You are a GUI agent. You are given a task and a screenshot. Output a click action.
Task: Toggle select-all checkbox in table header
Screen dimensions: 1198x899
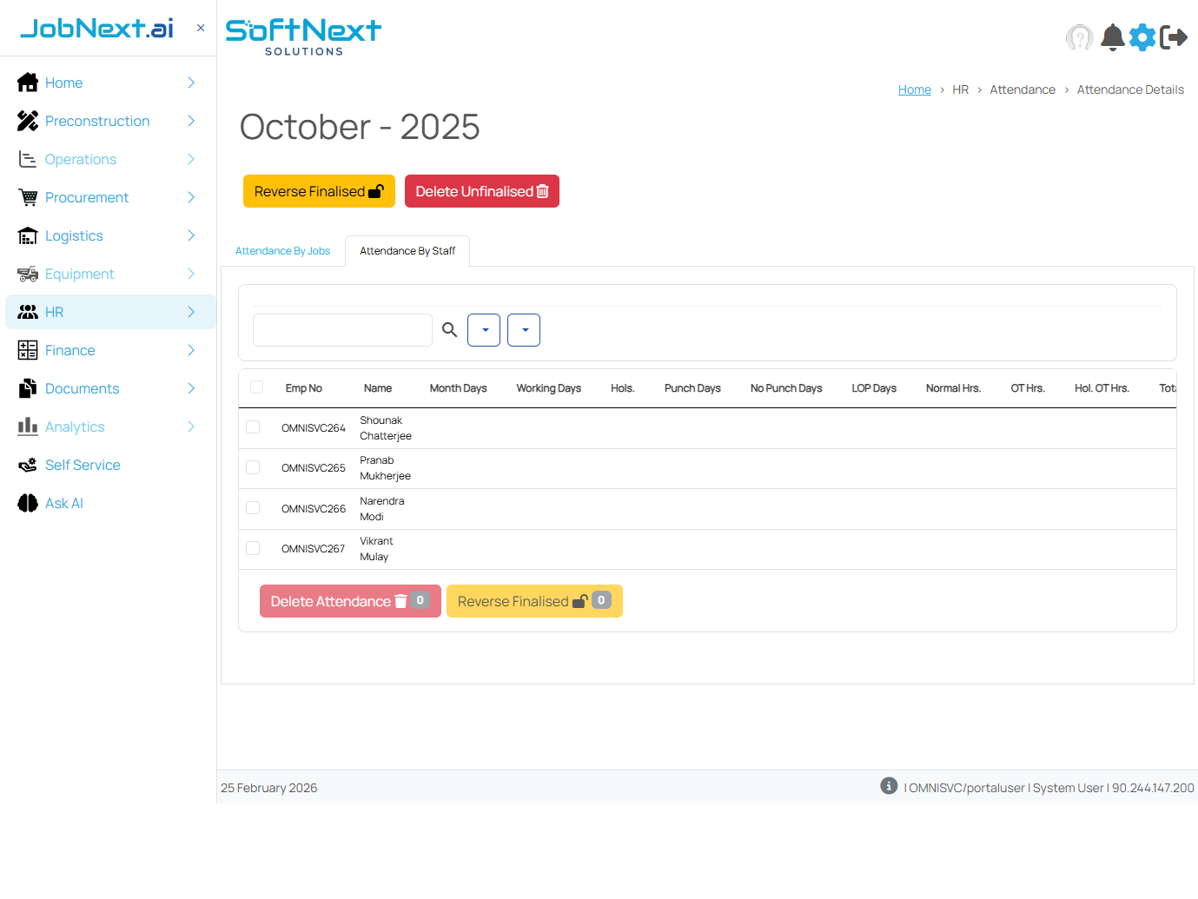tap(257, 387)
